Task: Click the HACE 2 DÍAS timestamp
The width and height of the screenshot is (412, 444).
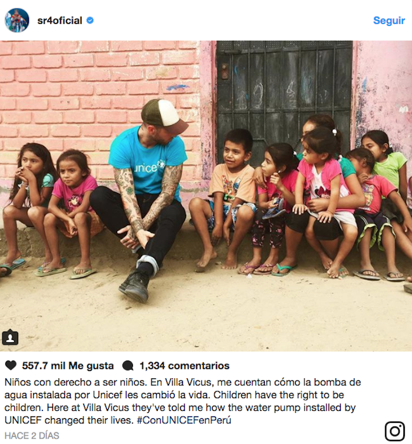Action: (32, 435)
